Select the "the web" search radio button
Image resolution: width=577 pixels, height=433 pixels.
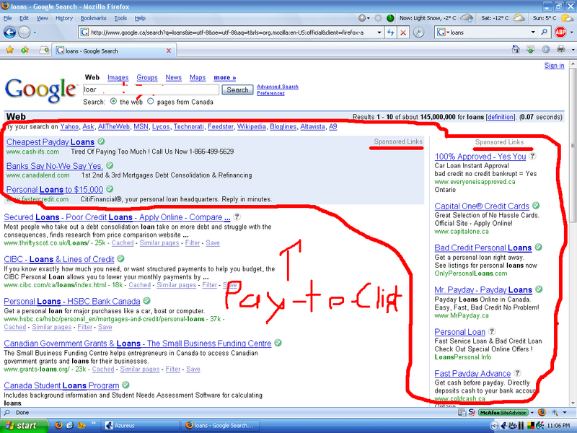(x=113, y=101)
